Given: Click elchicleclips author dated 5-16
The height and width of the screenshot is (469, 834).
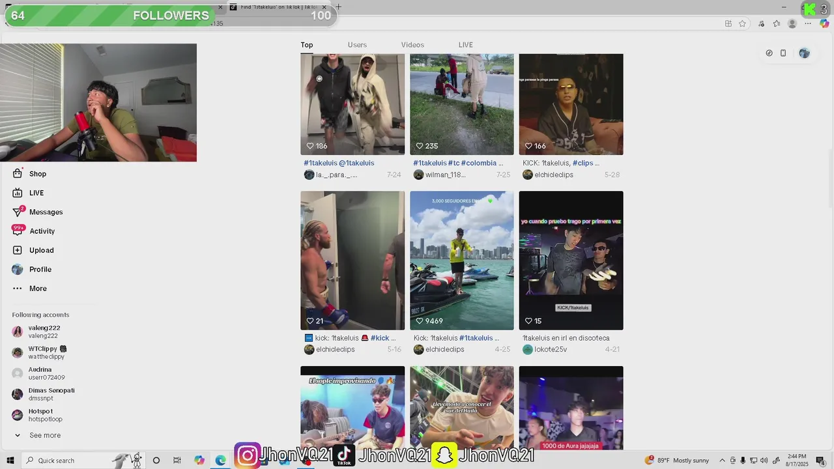Looking at the screenshot, I should click(336, 350).
